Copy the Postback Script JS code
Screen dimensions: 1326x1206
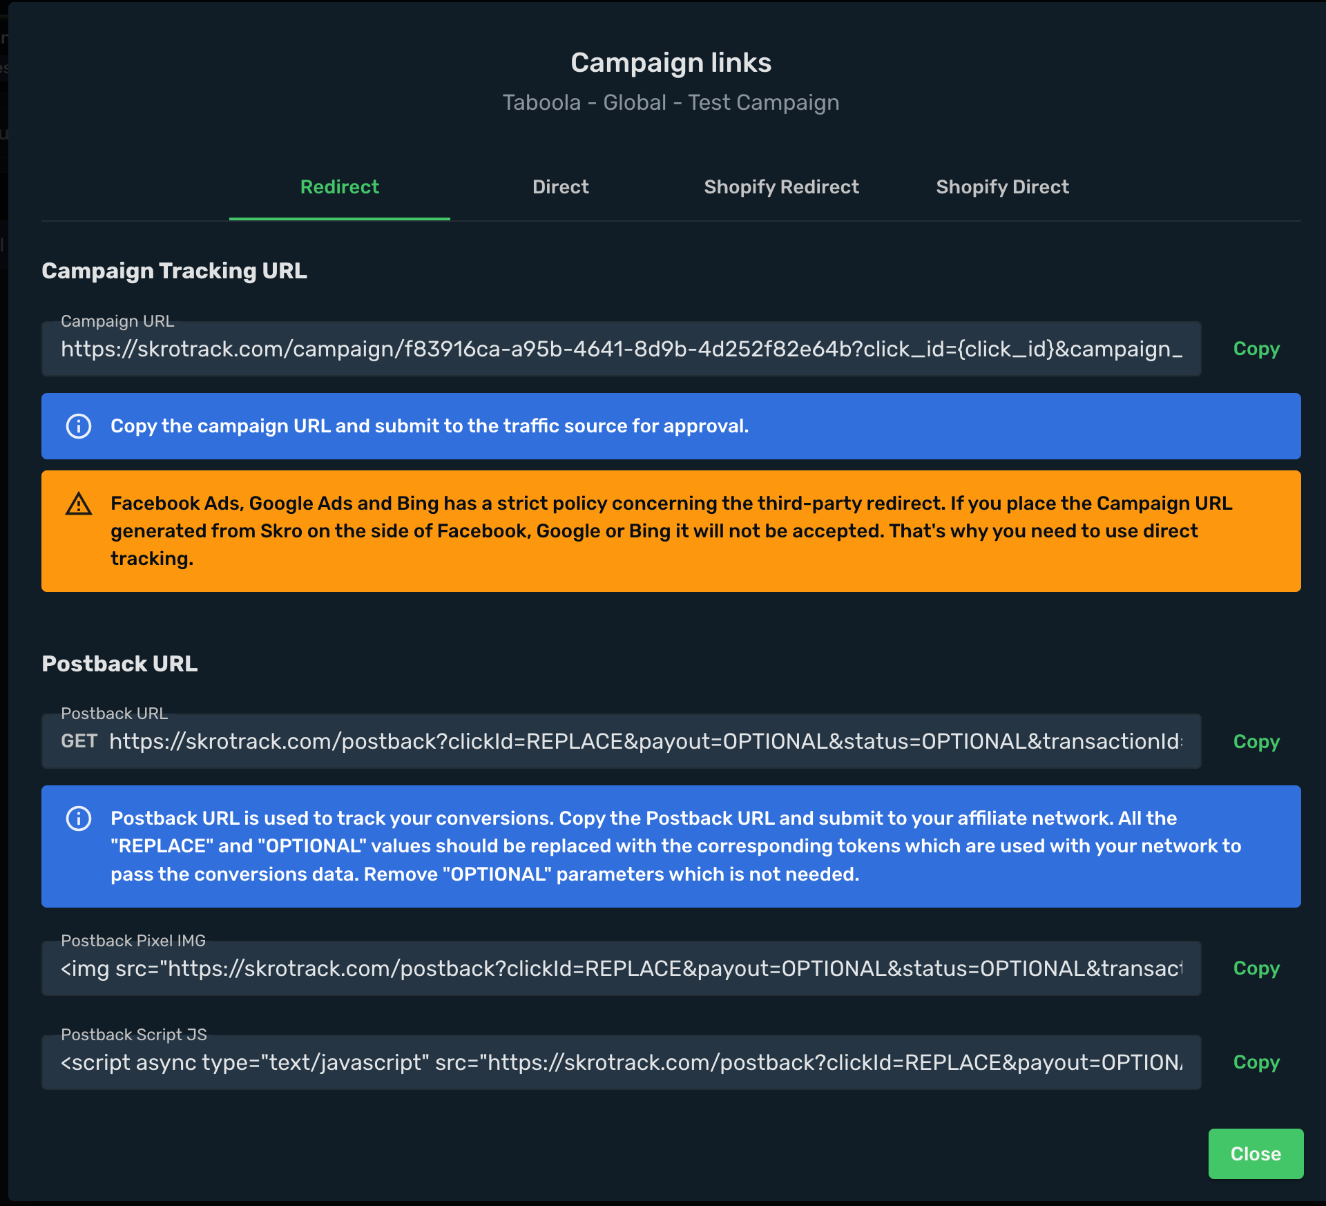pyautogui.click(x=1256, y=1062)
